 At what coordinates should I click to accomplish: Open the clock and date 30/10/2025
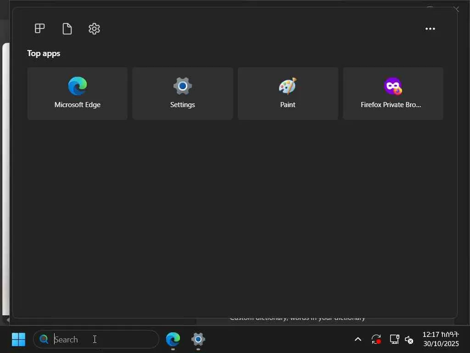tap(441, 339)
